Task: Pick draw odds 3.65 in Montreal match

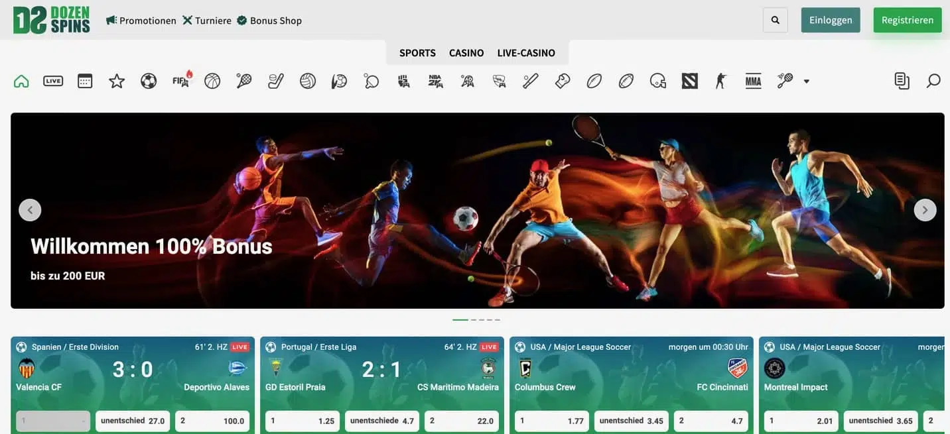Action: 881,421
